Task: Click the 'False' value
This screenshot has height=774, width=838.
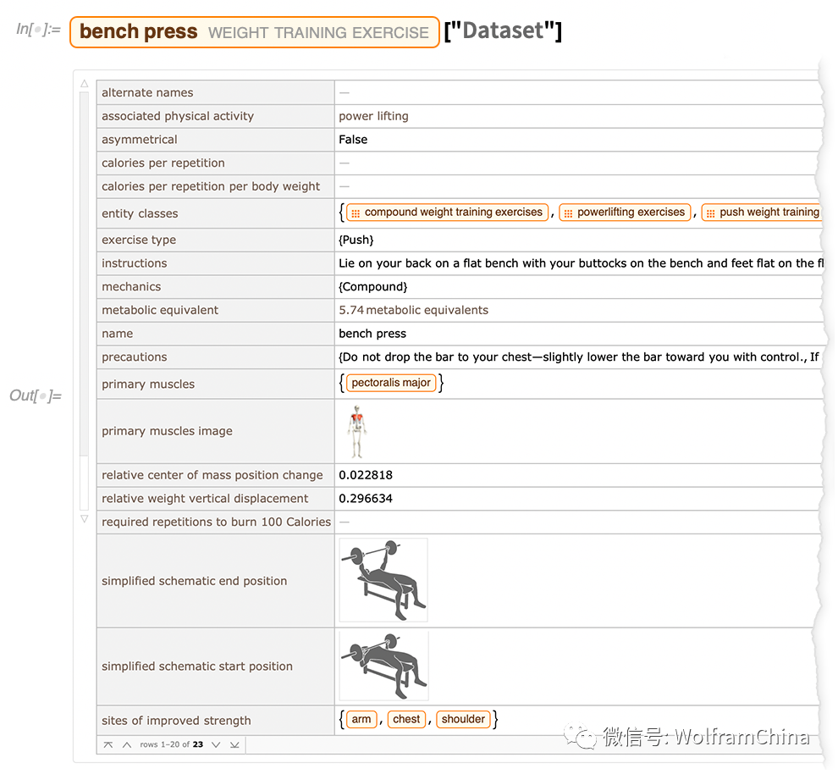Action: click(x=353, y=140)
